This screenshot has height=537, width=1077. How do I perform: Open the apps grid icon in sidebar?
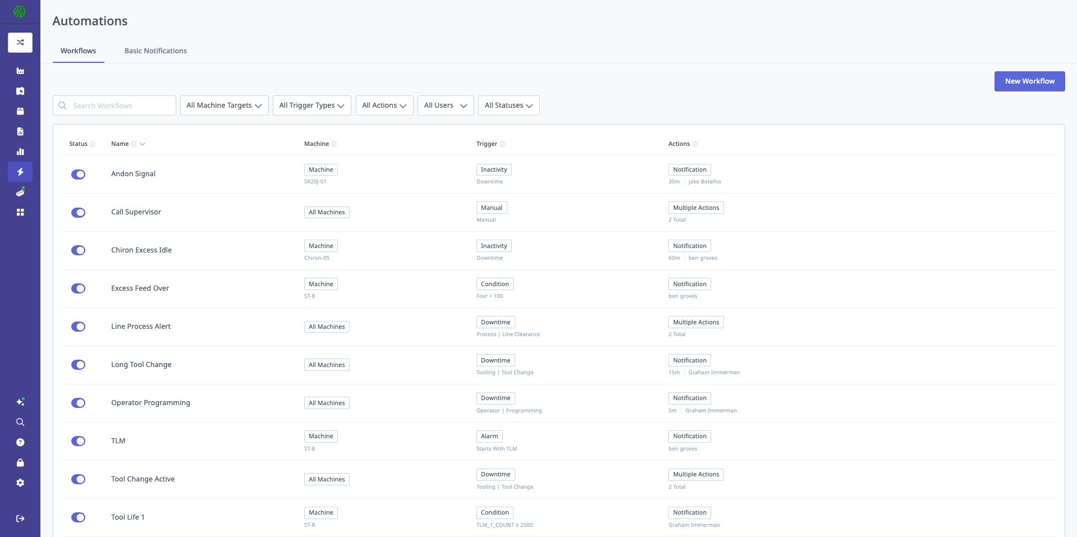pos(20,212)
